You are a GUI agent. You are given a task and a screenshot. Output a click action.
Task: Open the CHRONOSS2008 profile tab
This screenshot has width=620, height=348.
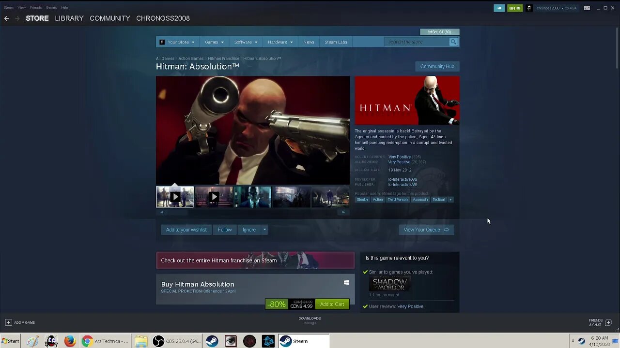coord(163,18)
